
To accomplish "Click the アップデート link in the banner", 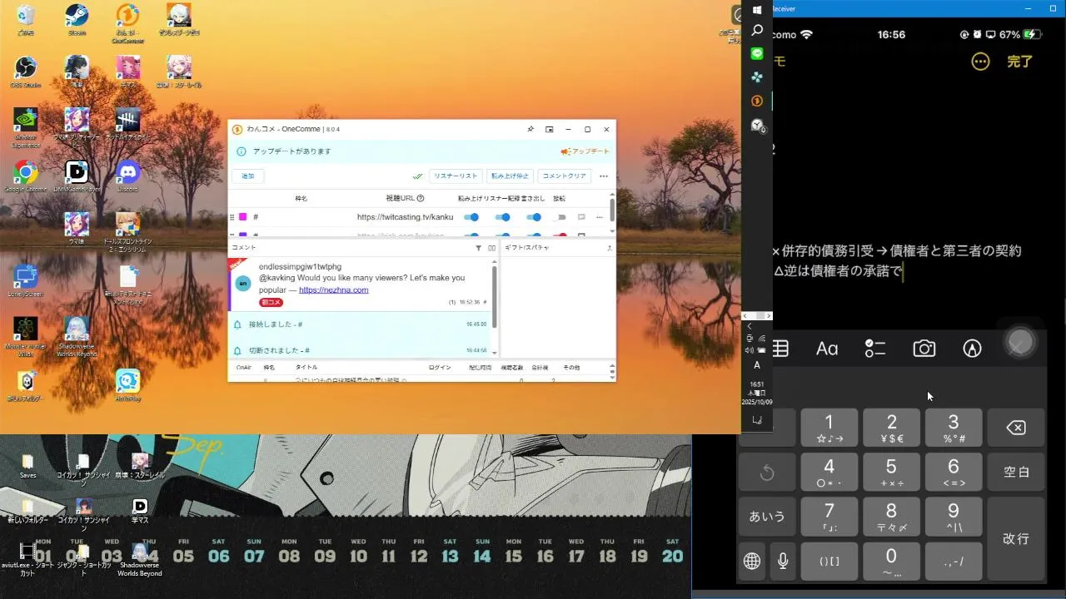I will [585, 151].
